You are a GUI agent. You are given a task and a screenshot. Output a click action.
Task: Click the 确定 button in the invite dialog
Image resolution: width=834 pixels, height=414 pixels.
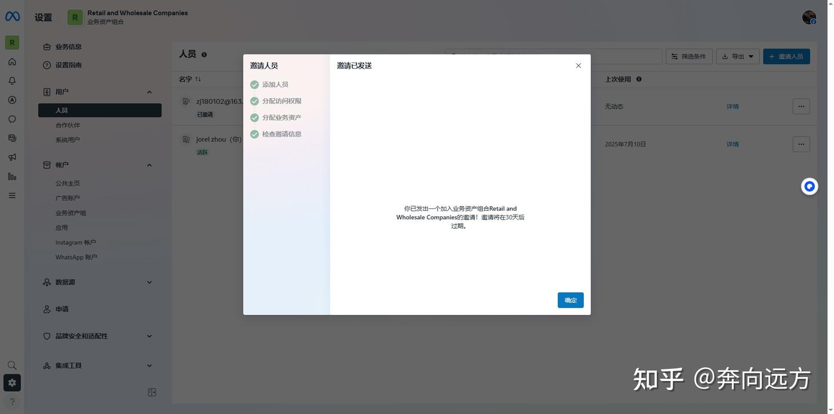(x=570, y=300)
